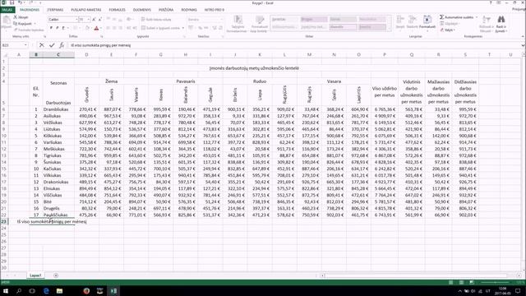The image size is (526, 296).
Task: Collapse the ribbon with the up arrow
Action: [523, 36]
